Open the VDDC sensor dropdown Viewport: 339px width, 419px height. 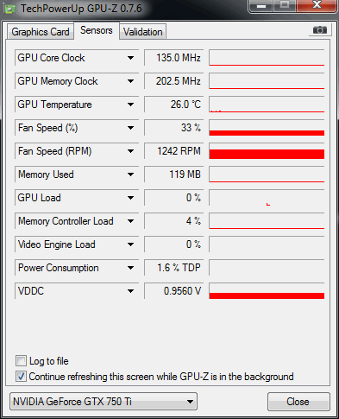(x=130, y=291)
